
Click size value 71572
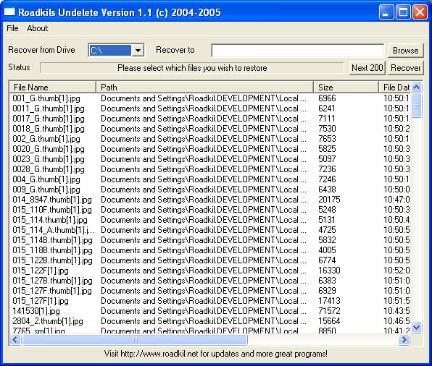pos(329,311)
